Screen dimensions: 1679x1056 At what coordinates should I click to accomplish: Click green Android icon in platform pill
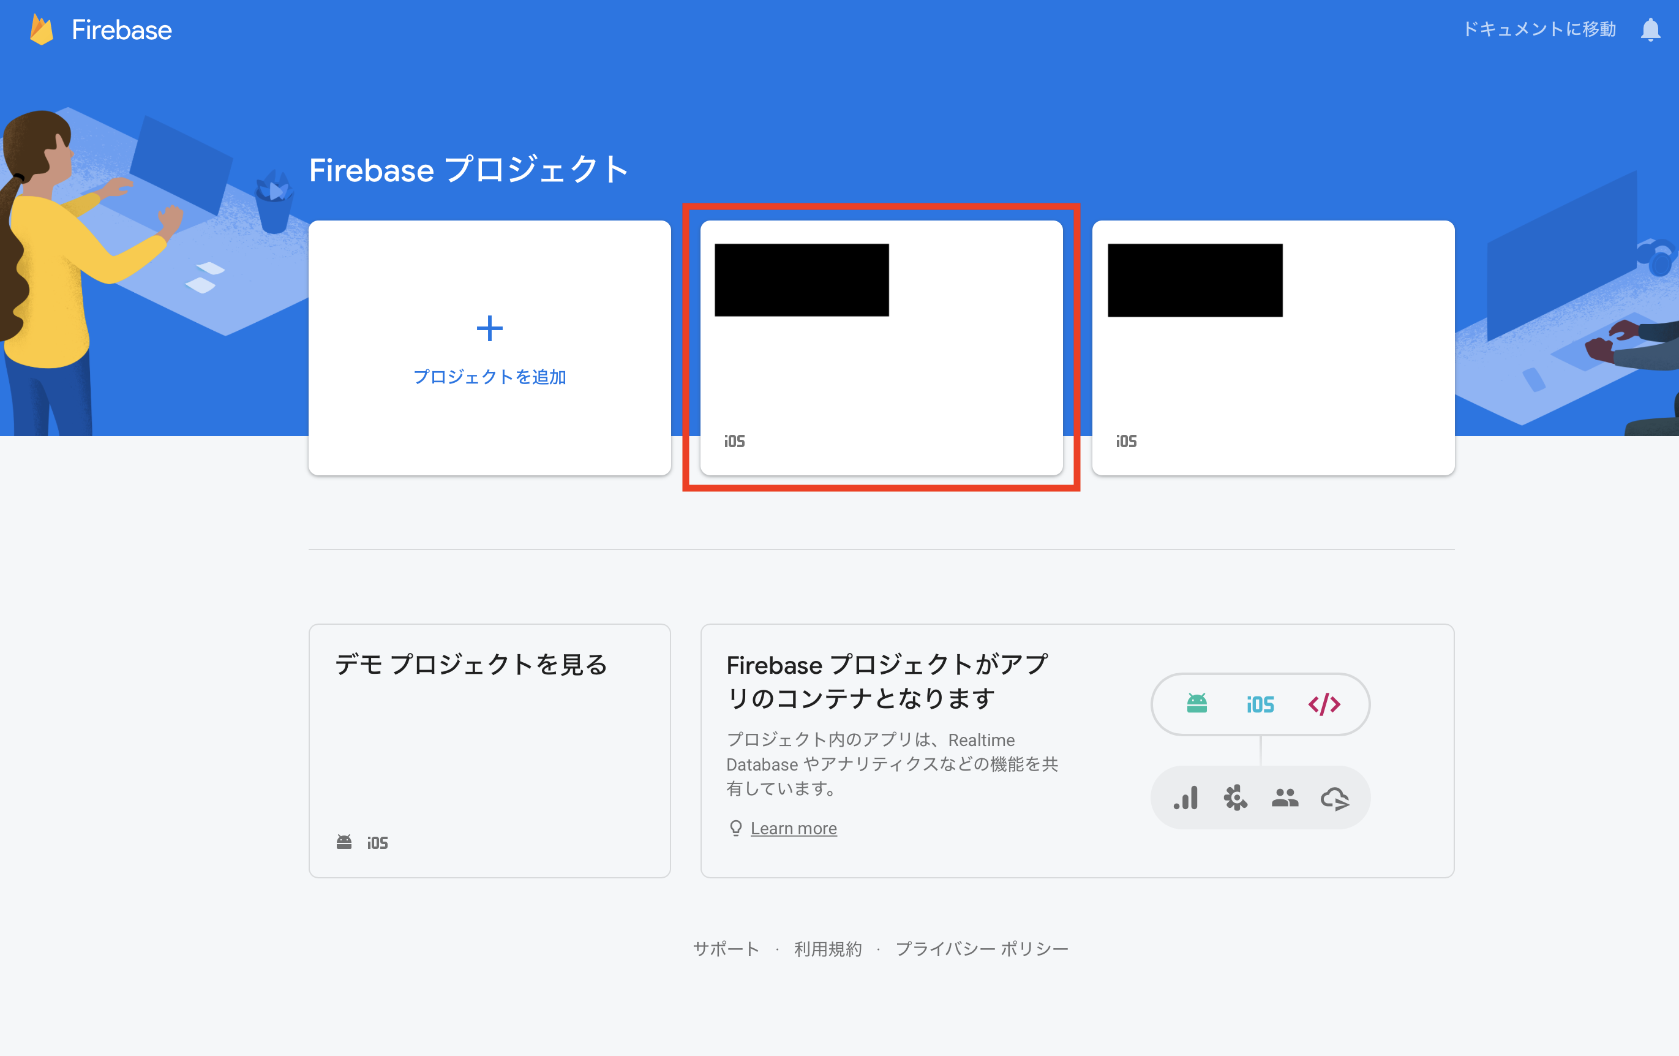[x=1196, y=703]
